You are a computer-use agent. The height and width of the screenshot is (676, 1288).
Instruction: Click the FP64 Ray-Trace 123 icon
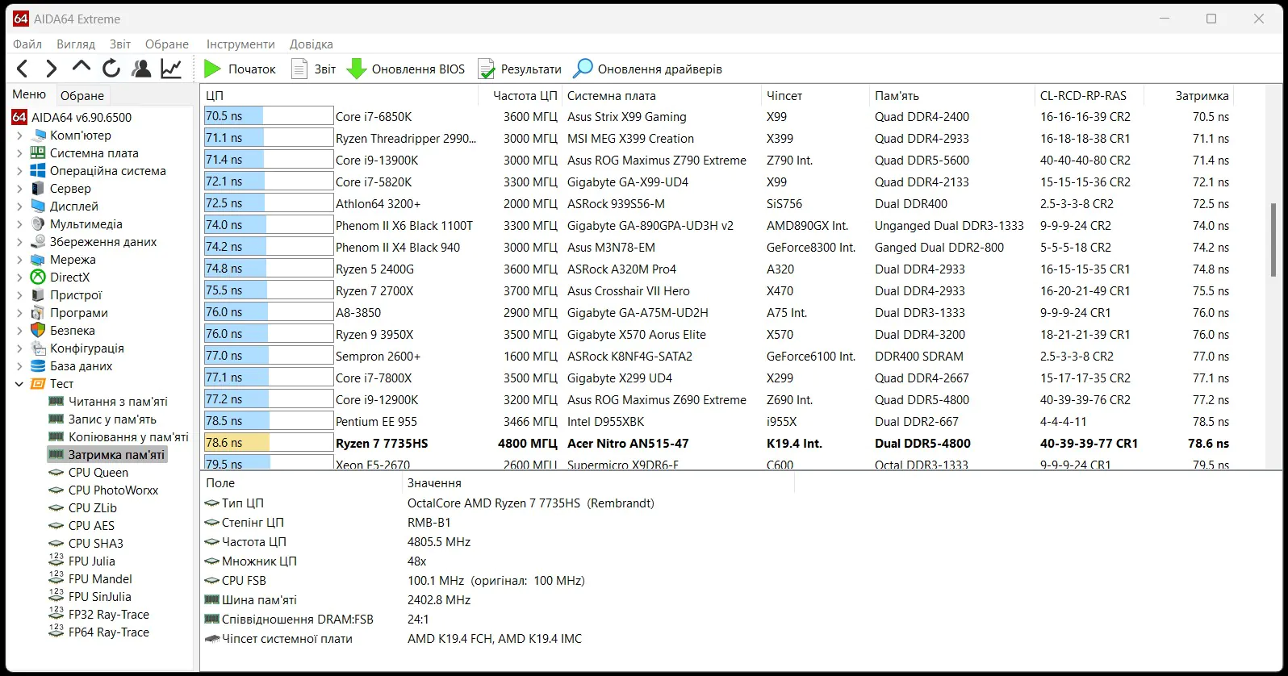click(x=56, y=632)
